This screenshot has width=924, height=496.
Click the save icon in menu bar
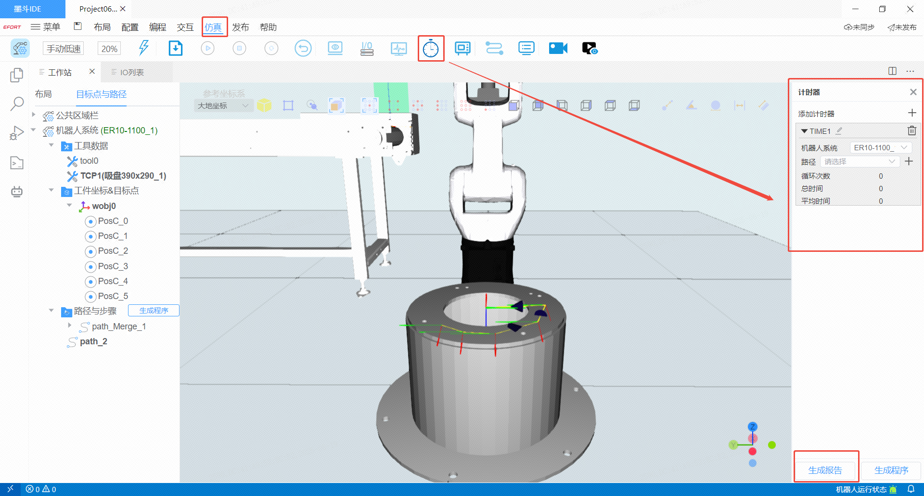coord(78,26)
